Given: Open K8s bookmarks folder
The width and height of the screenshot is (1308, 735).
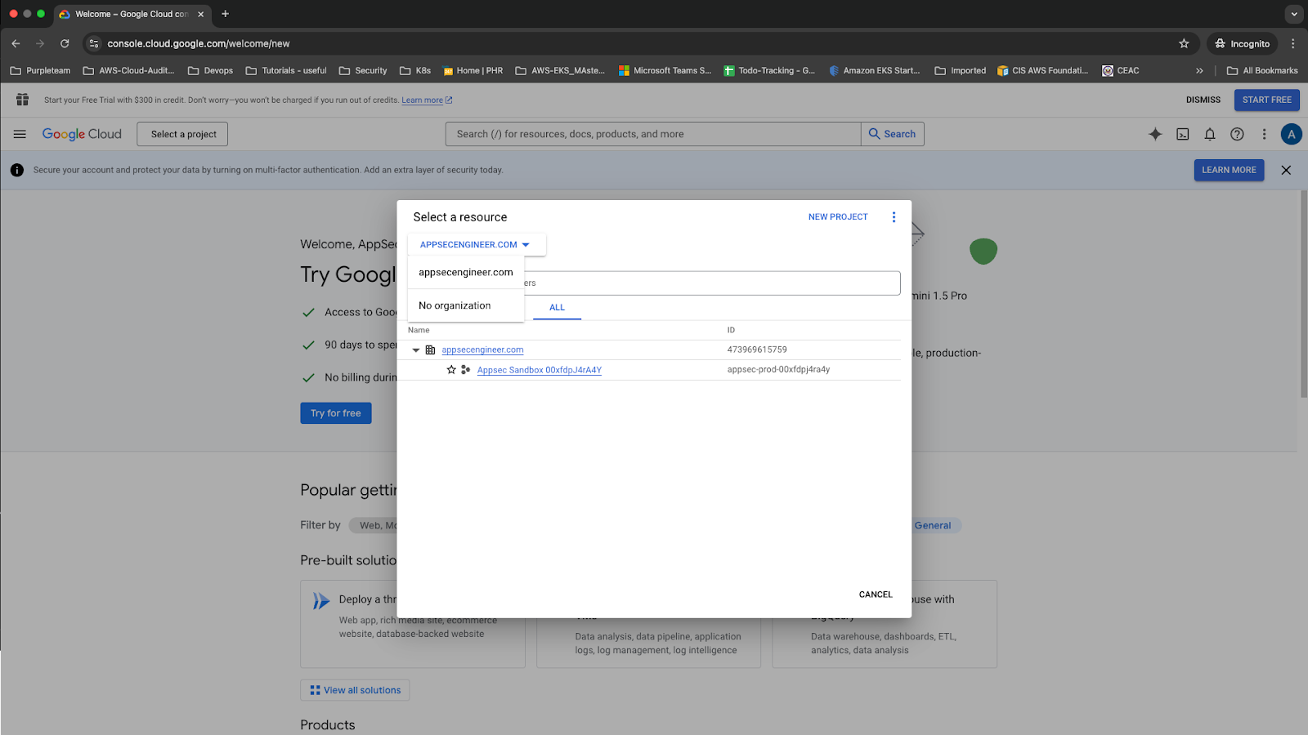Looking at the screenshot, I should pos(415,70).
